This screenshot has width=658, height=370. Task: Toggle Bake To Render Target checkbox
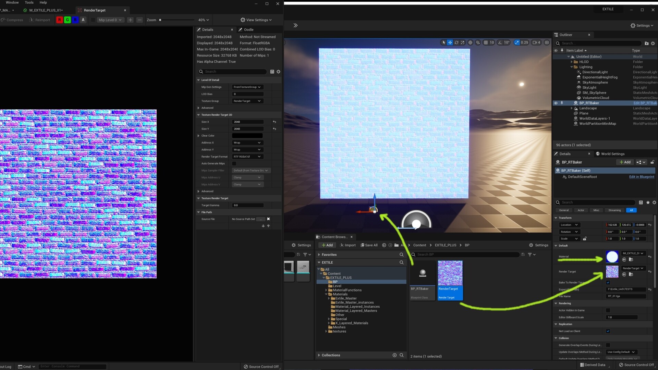[x=608, y=283]
